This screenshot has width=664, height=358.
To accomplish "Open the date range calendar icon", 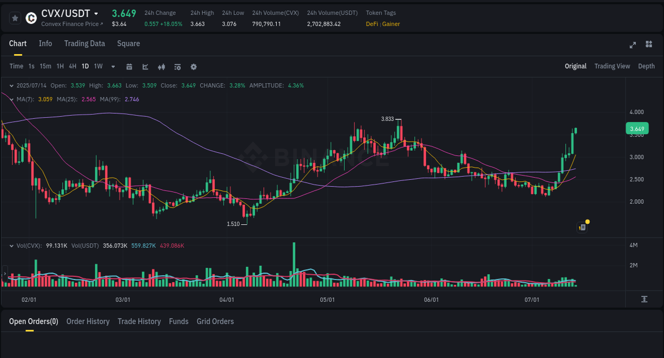I will 129,66.
